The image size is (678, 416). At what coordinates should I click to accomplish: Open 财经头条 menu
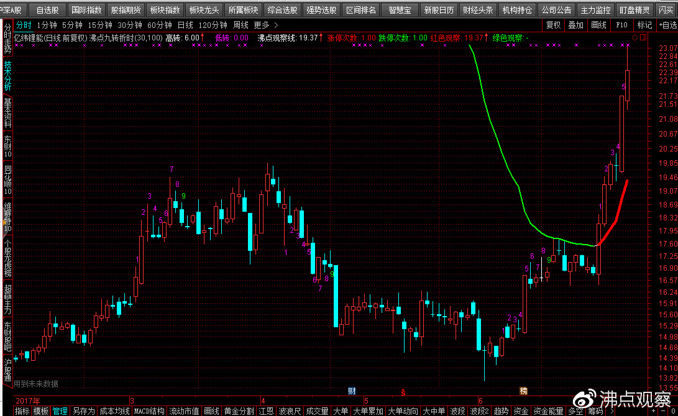click(478, 9)
